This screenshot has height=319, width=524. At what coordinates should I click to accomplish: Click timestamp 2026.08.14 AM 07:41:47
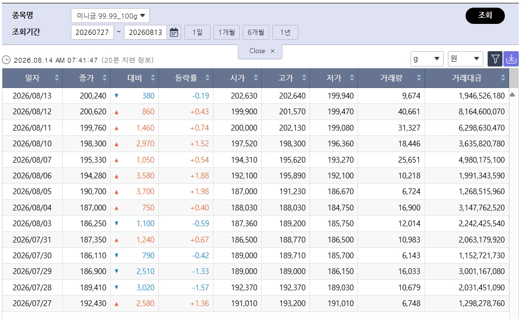(56, 60)
